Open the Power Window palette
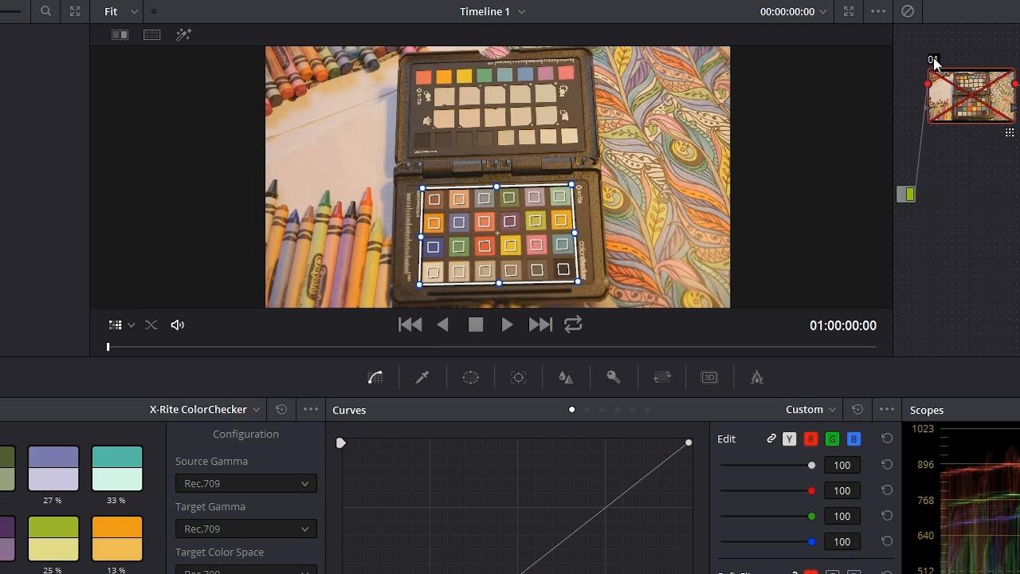1020x574 pixels. 470,377
